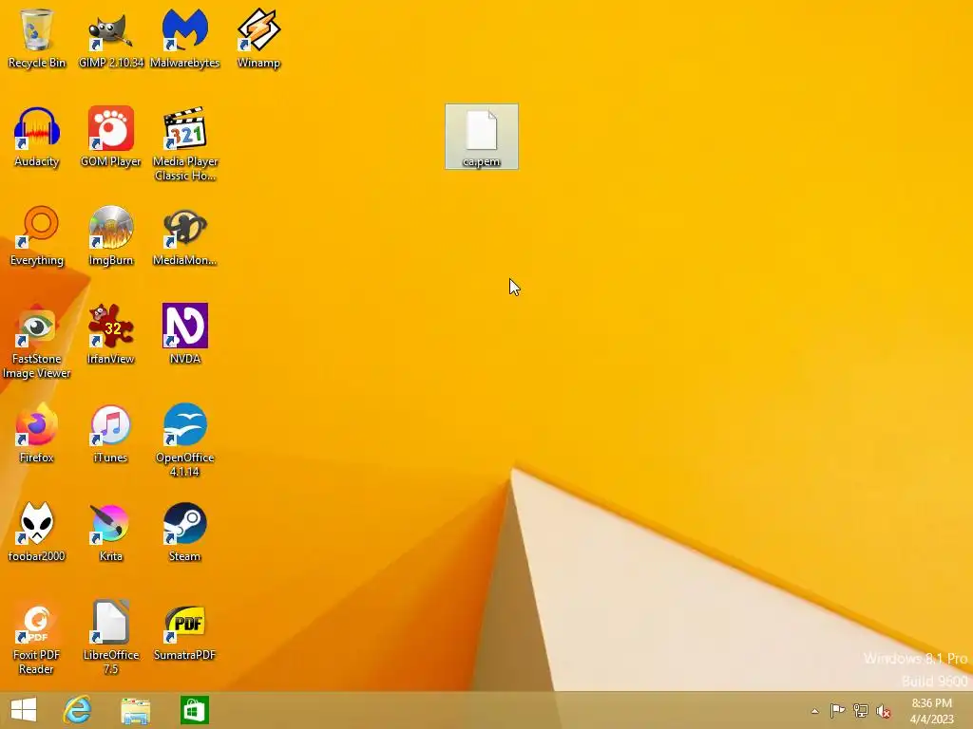Image resolution: width=973 pixels, height=729 pixels.
Task: Select the iTunes shortcut
Action: [x=110, y=433]
